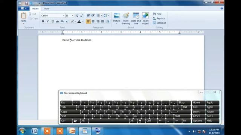Apply the text highlight color pen
The image size is (241, 135).
pyautogui.click(x=72, y=21)
